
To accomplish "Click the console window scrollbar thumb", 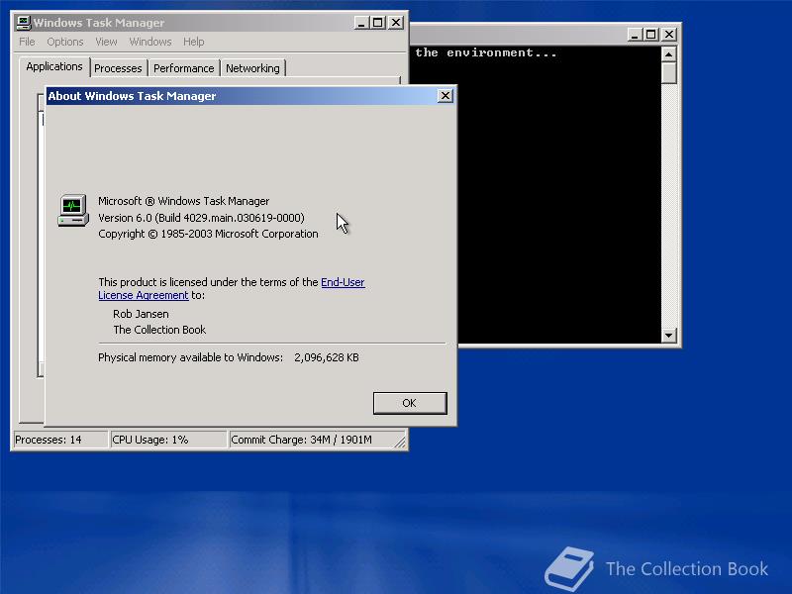I will pyautogui.click(x=669, y=72).
